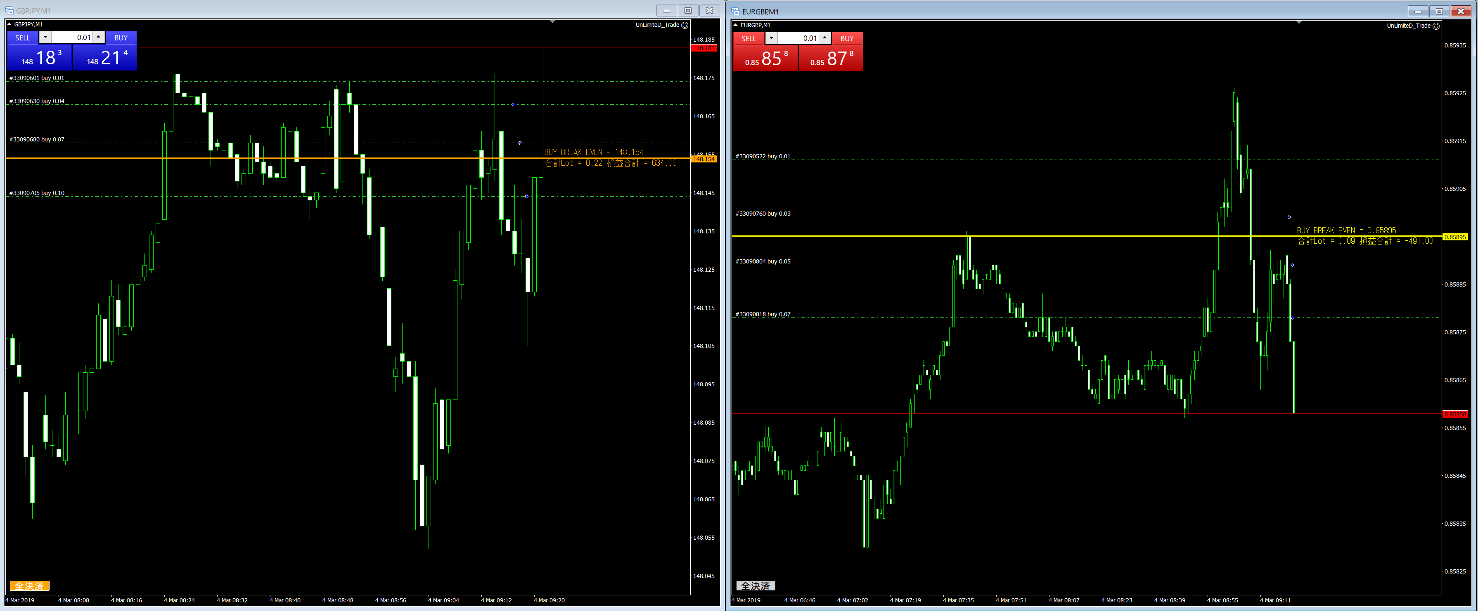Click BUY at 0.85878 on EURGBP
The height and width of the screenshot is (611, 1478).
[x=831, y=58]
